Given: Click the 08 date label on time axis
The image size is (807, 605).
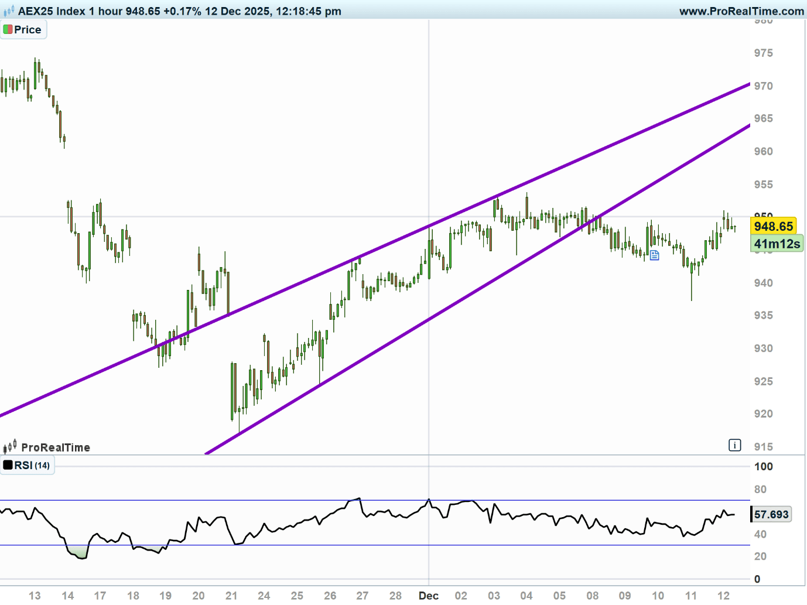Looking at the screenshot, I should (x=593, y=595).
